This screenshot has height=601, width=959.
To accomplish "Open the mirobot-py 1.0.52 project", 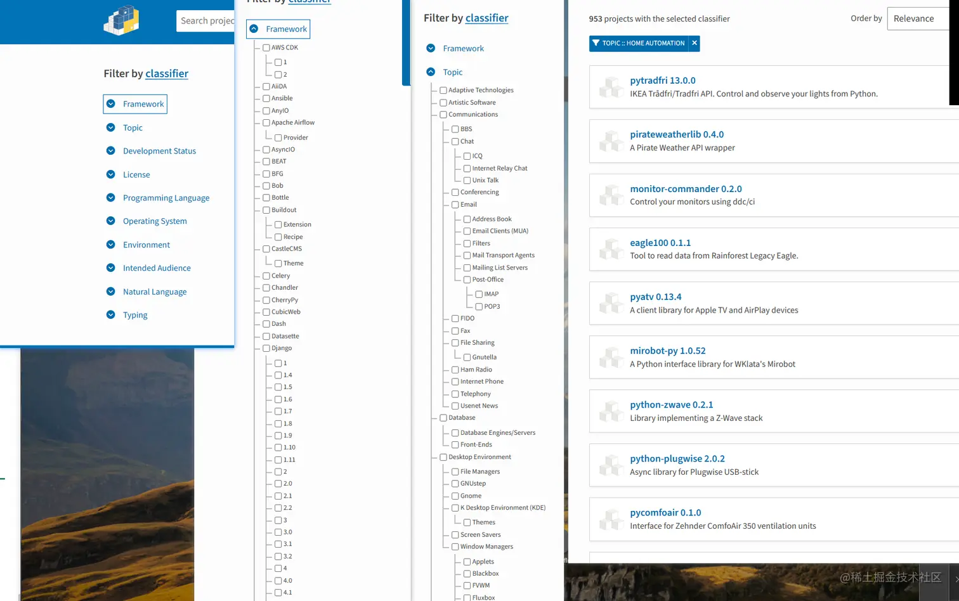I will tap(668, 351).
